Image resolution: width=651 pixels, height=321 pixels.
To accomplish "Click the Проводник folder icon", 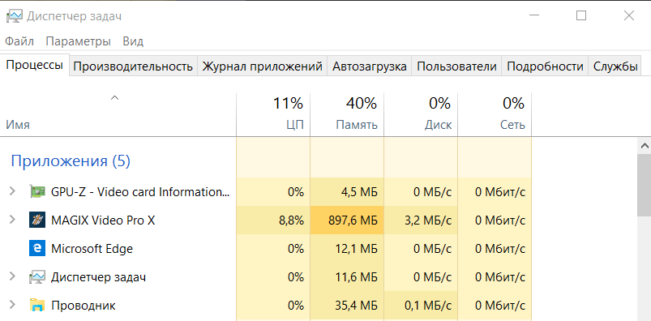I will pos(37,306).
